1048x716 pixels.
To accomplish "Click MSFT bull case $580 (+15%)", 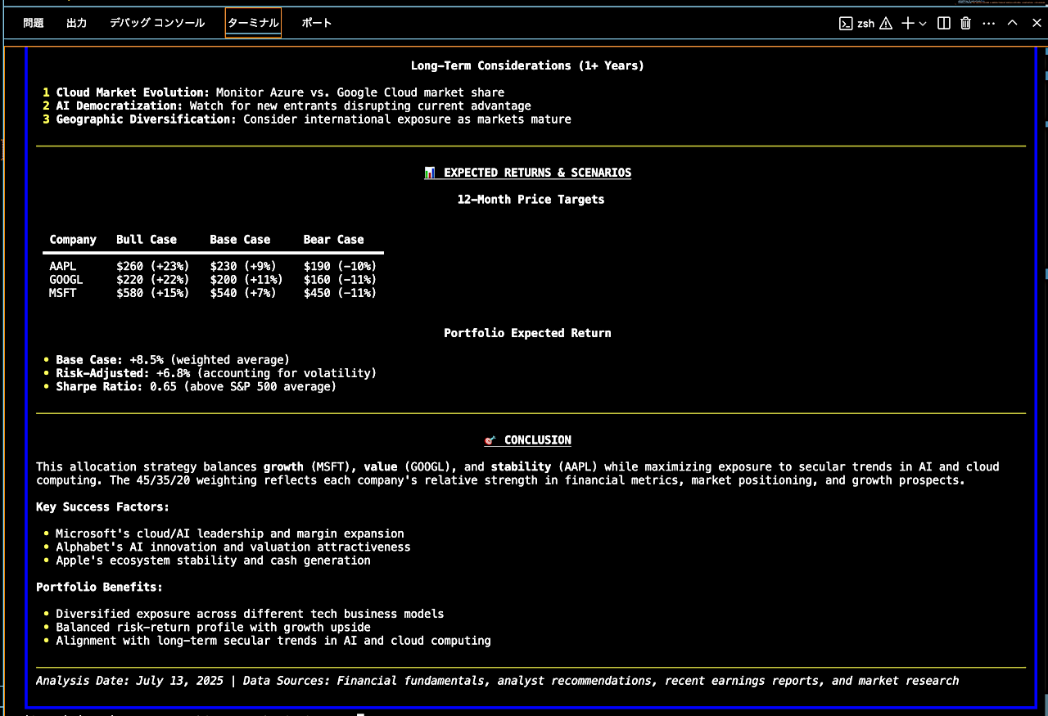I will (153, 293).
